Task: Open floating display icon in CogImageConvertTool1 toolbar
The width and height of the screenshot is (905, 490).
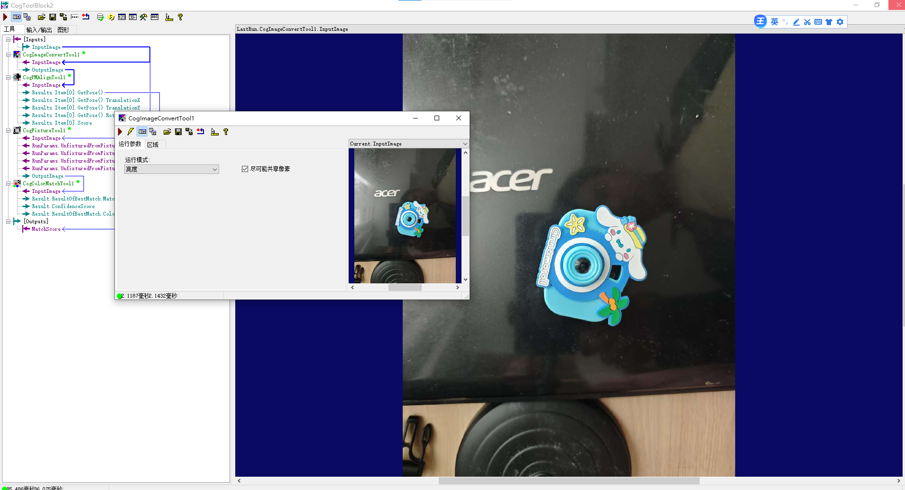Action: point(153,132)
